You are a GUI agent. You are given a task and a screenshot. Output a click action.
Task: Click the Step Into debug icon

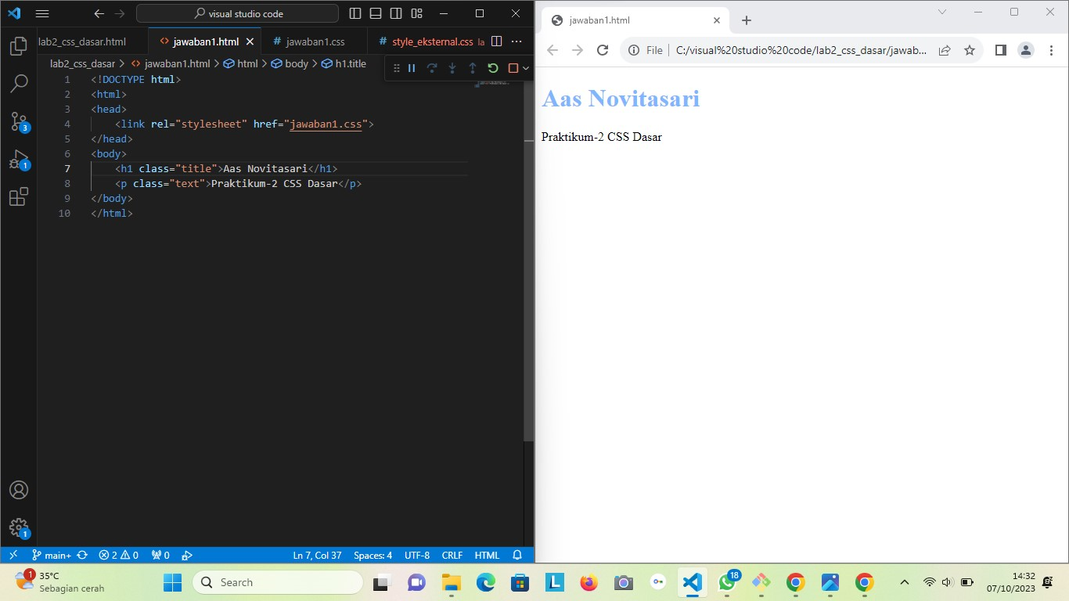[x=452, y=68]
